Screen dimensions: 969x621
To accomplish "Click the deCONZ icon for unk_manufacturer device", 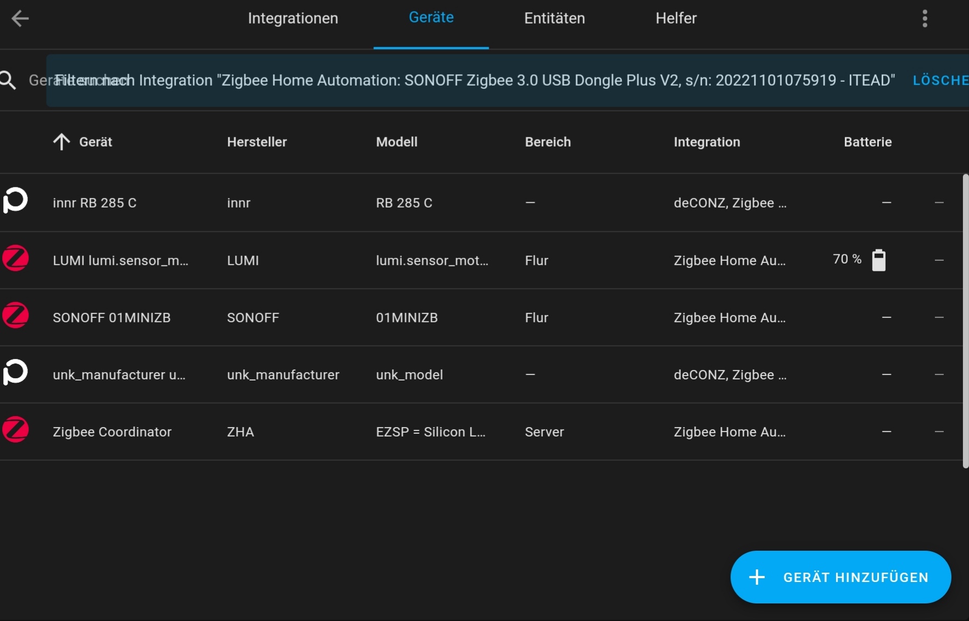I will pos(15,373).
